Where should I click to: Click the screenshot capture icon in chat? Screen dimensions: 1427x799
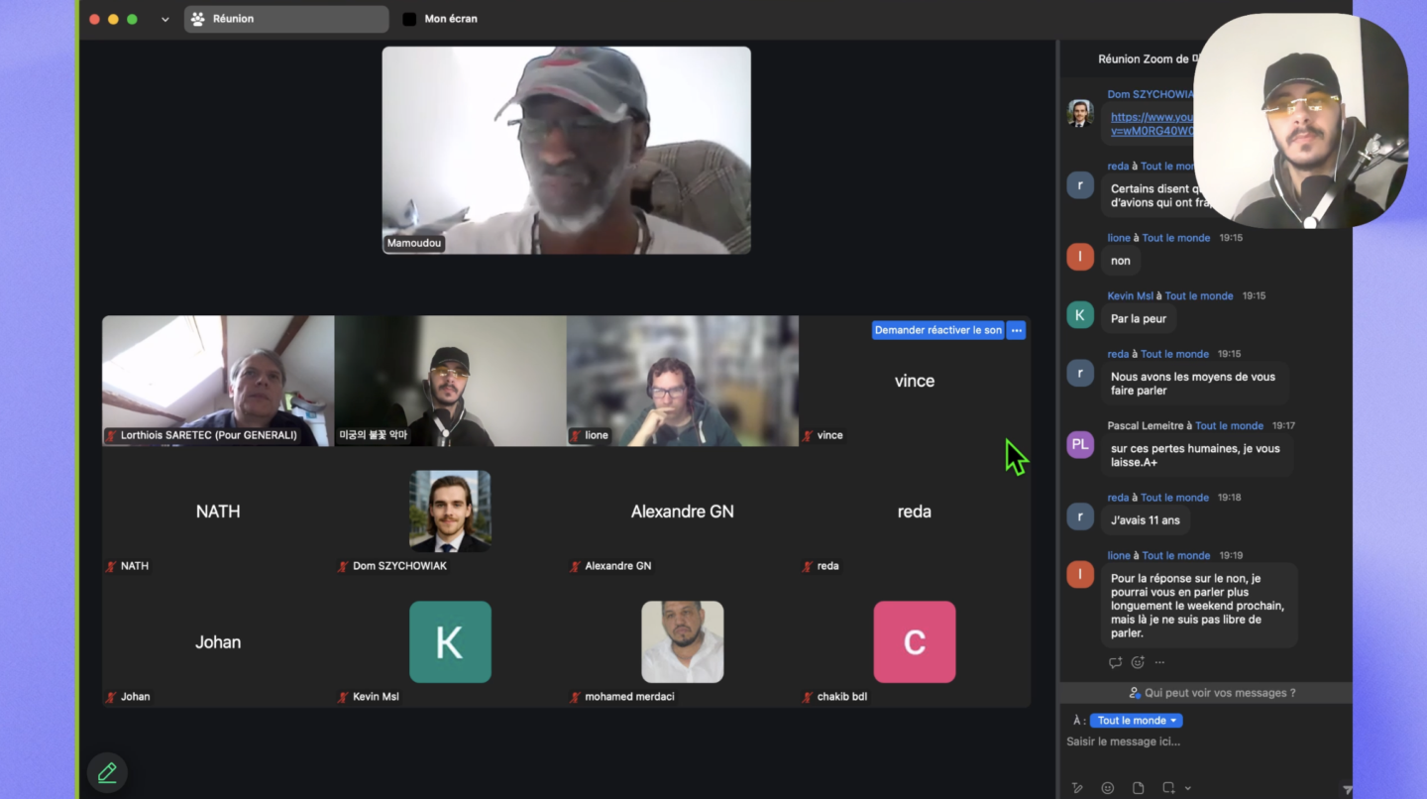point(1168,788)
